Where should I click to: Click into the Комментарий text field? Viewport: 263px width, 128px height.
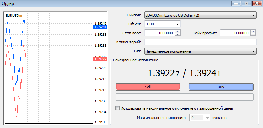[200, 42]
